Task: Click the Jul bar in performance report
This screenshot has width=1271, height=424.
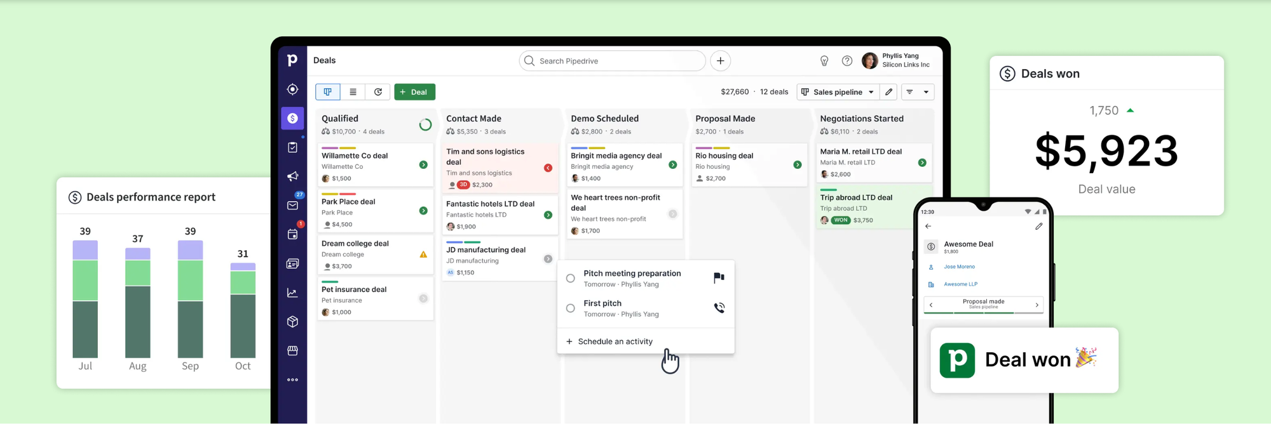Action: coord(85,299)
